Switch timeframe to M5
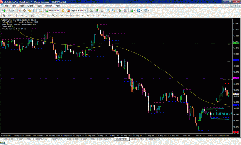241x145 pixels. point(67,15)
